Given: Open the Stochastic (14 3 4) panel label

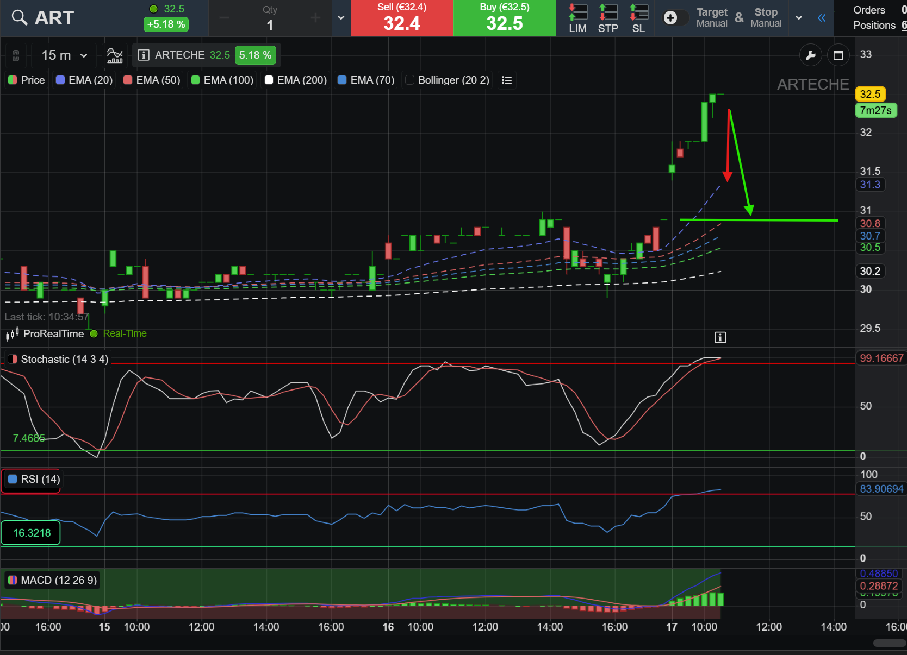Looking at the screenshot, I should [x=58, y=360].
